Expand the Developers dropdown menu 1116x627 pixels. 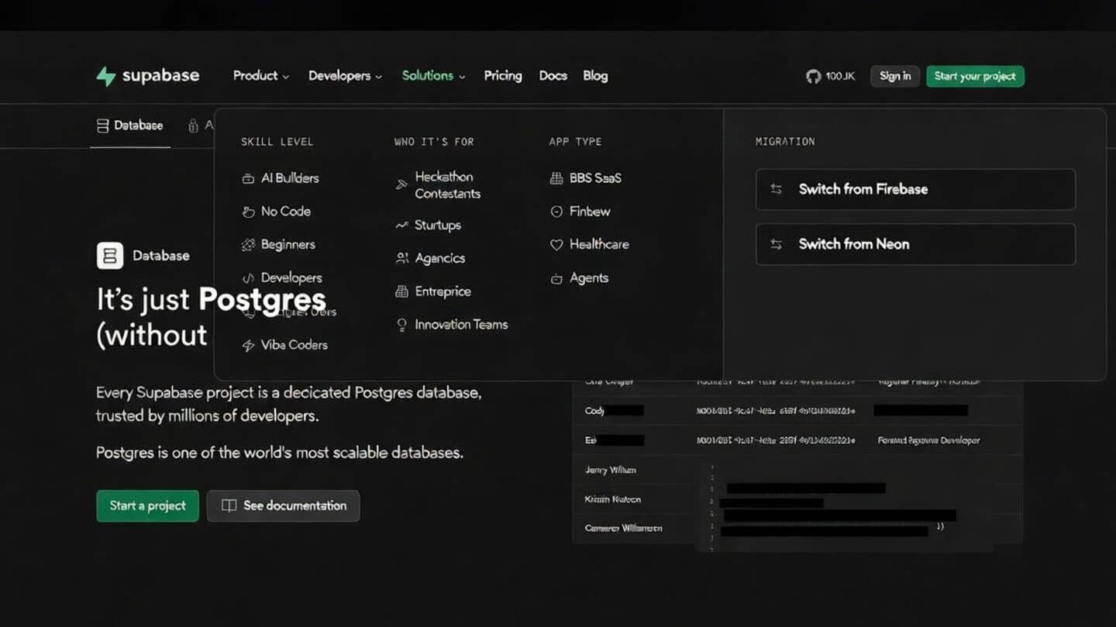pos(345,76)
